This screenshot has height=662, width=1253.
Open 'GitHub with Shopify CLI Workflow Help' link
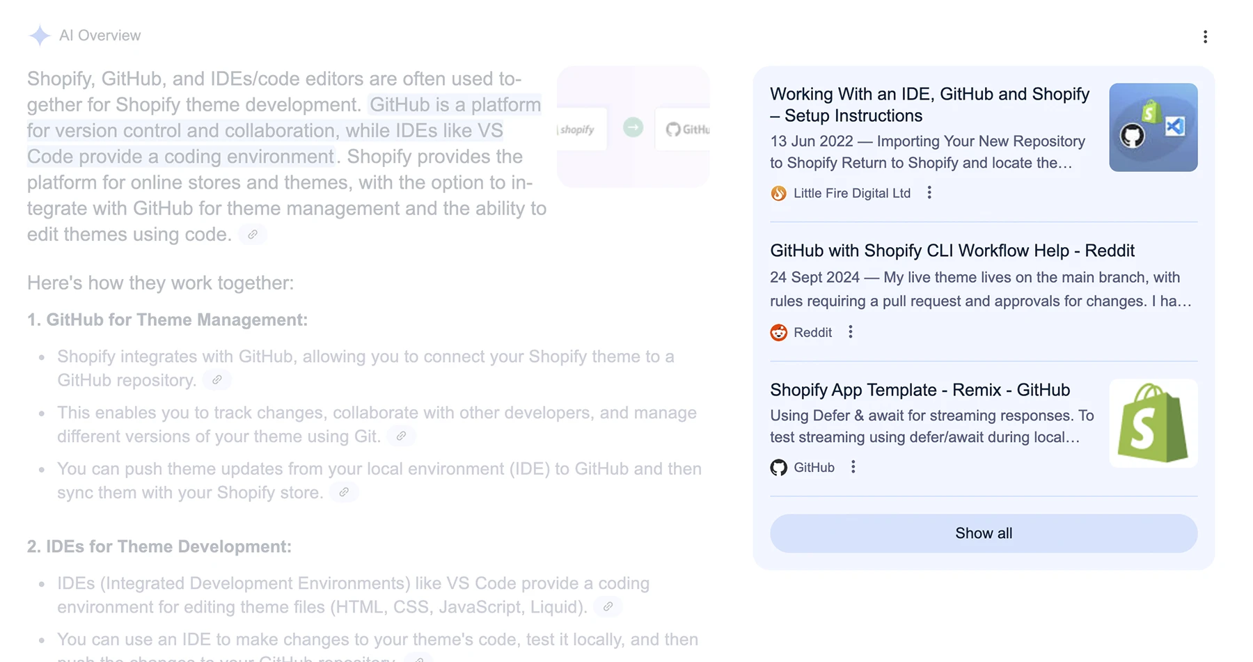952,251
